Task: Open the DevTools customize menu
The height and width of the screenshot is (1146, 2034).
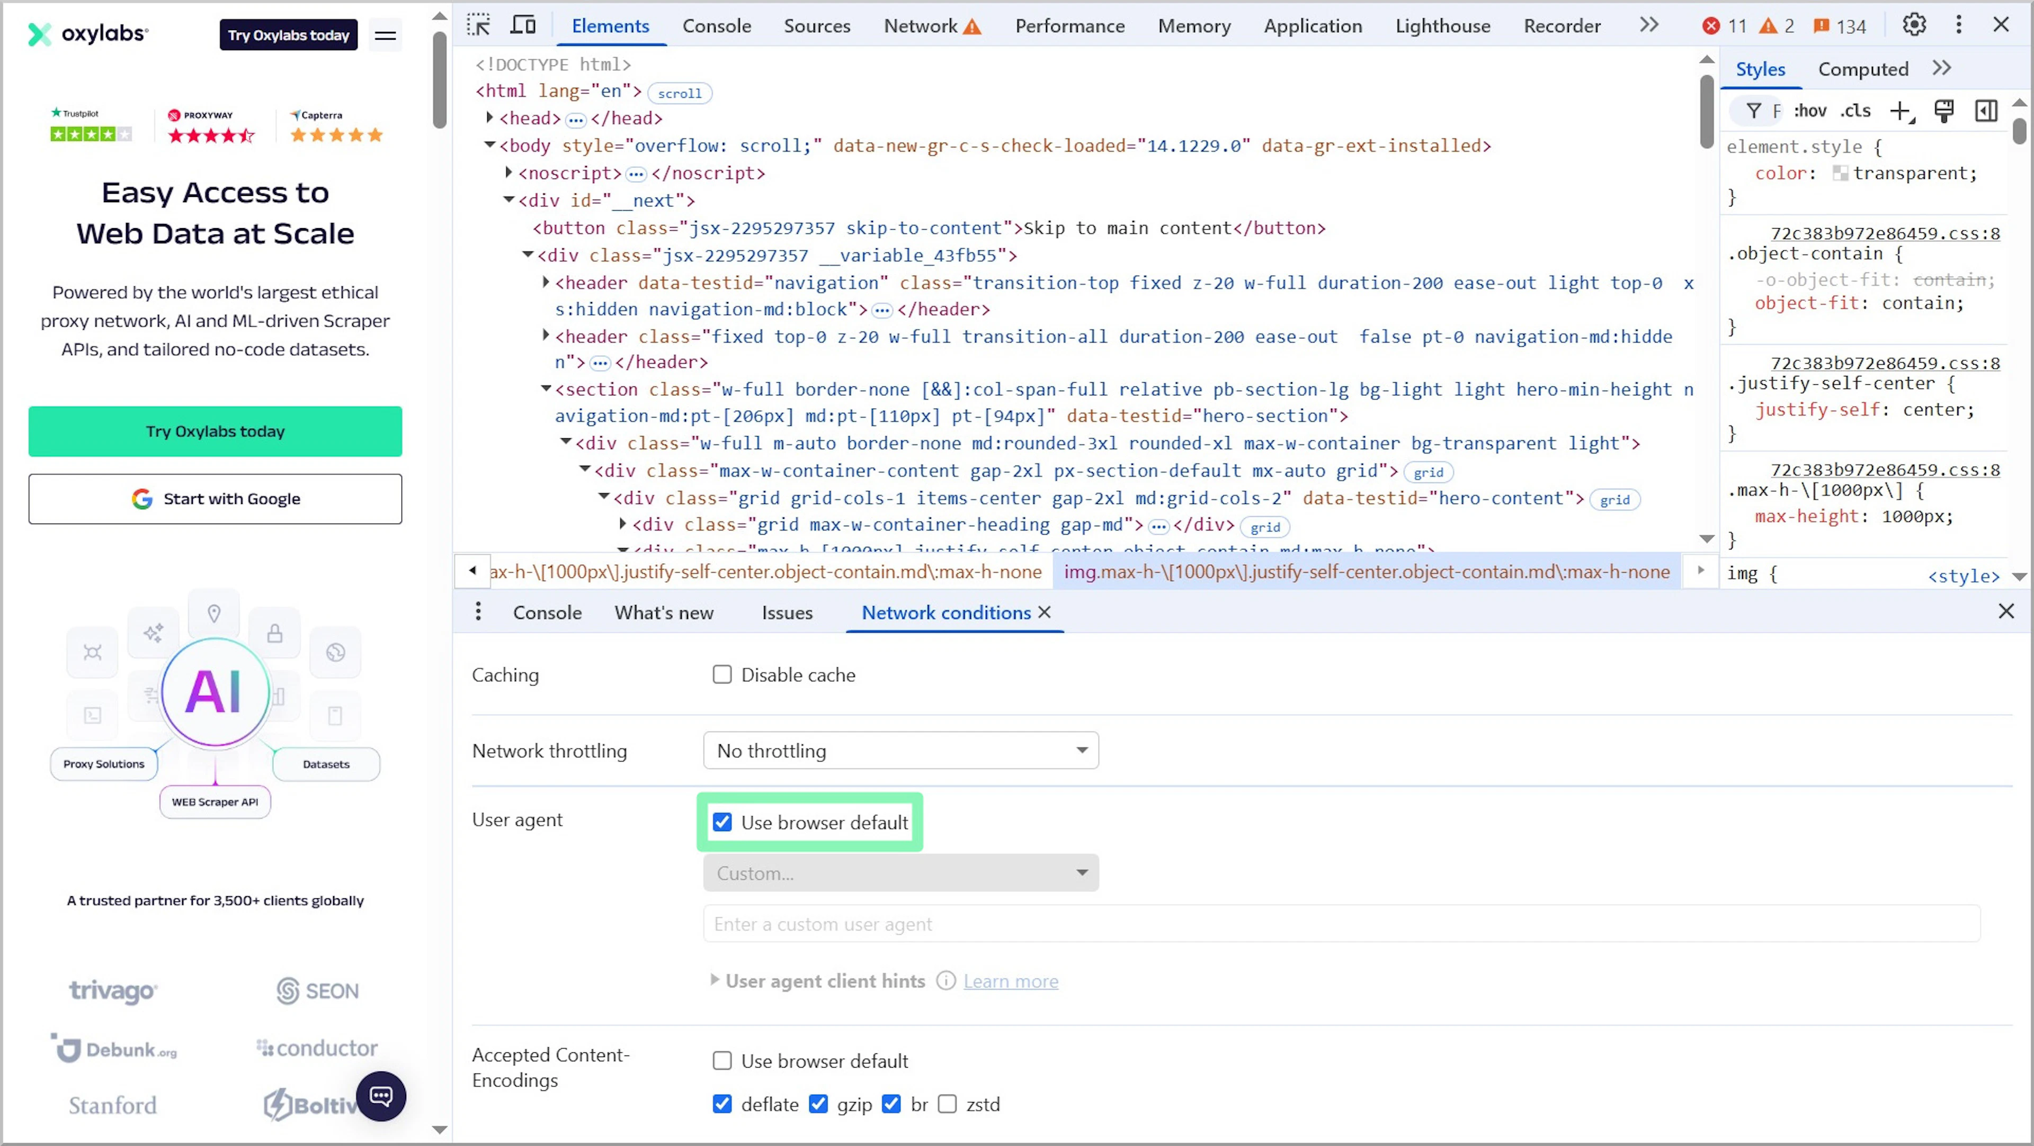Action: tap(1958, 25)
